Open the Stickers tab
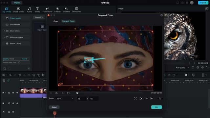 point(66,10)
